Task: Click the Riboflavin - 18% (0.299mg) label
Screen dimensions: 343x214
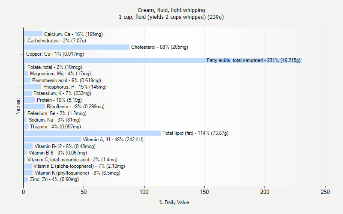Action: coord(75,107)
